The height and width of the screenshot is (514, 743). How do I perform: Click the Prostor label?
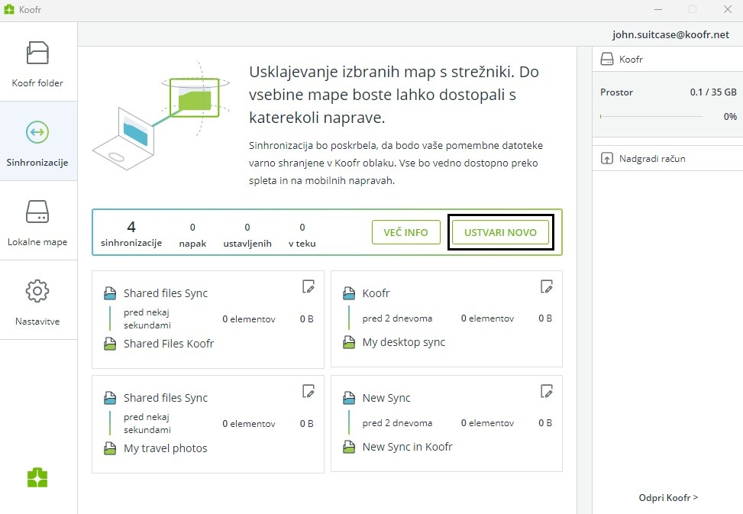[616, 92]
